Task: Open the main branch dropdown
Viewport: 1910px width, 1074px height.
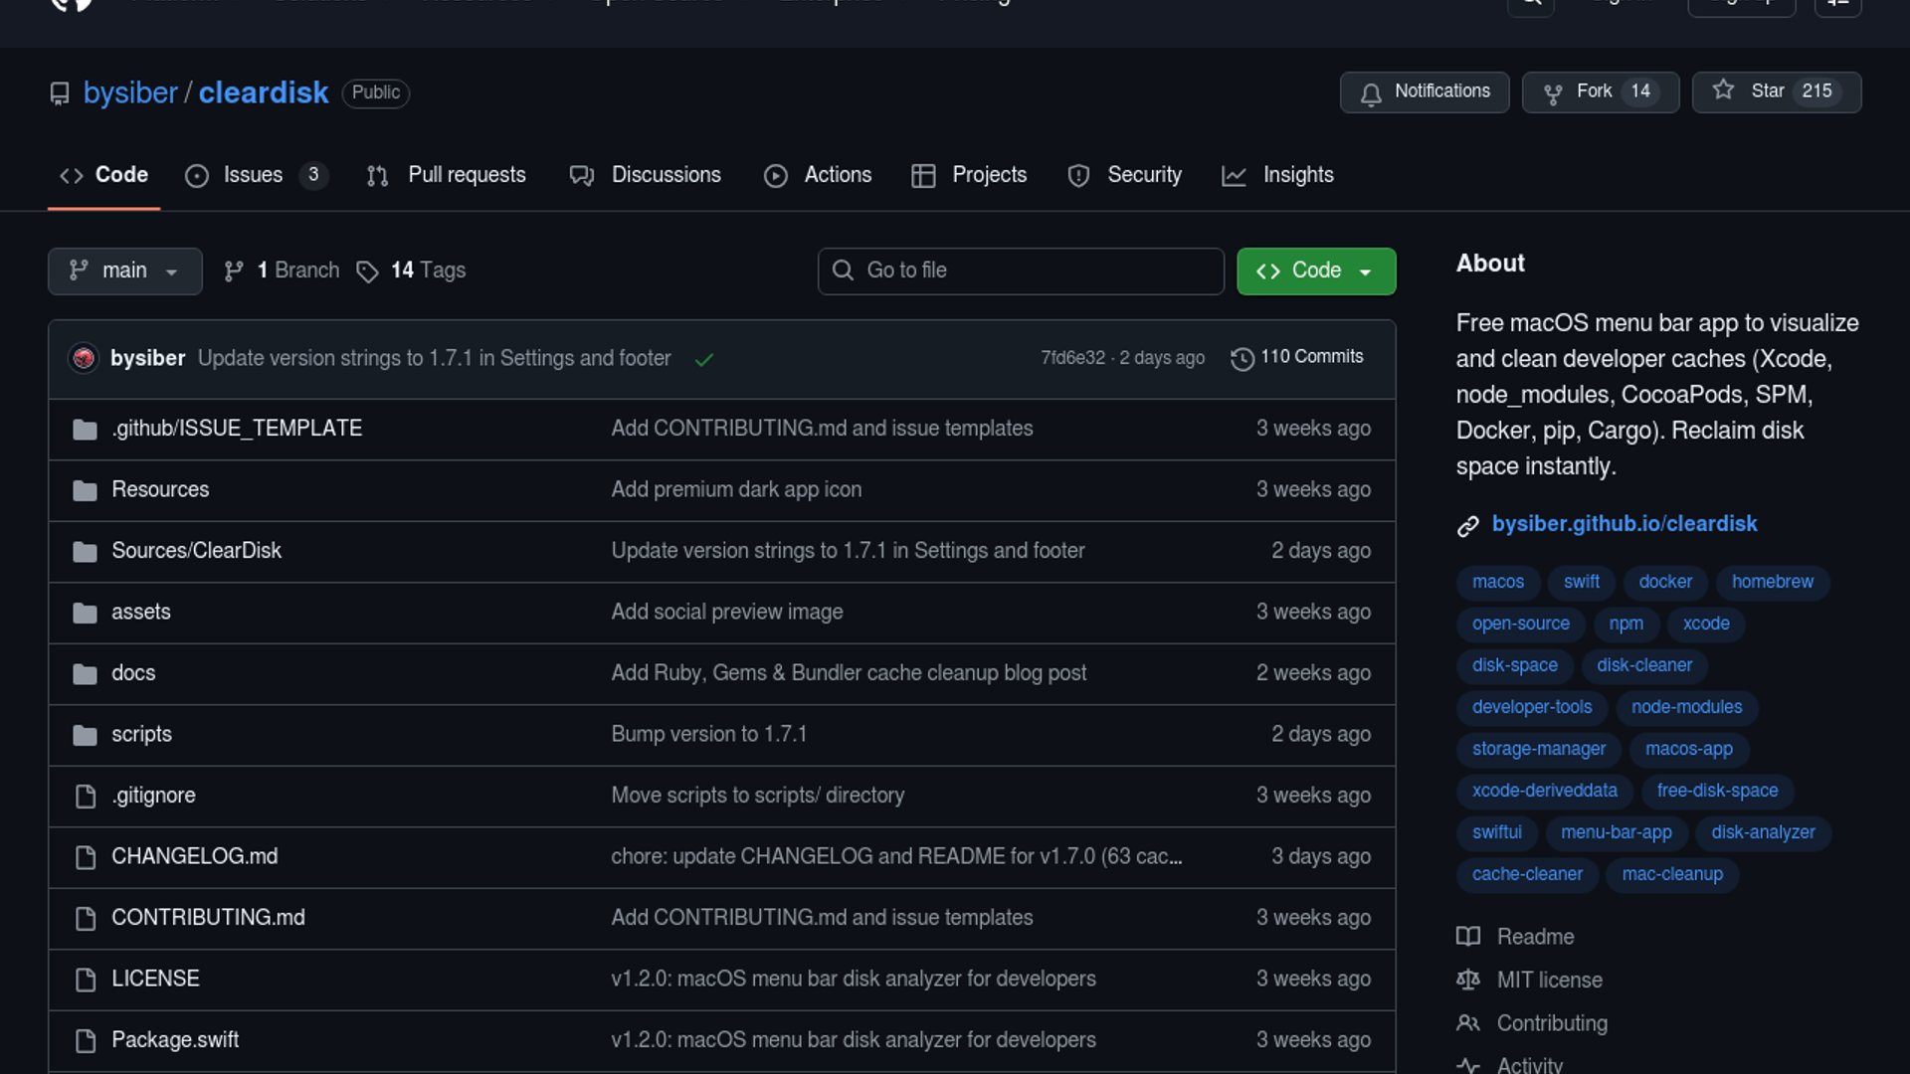Action: tap(124, 270)
